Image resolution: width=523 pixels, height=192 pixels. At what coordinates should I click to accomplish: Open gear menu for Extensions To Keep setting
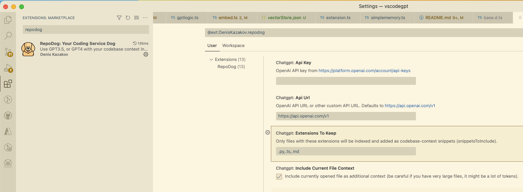click(268, 132)
